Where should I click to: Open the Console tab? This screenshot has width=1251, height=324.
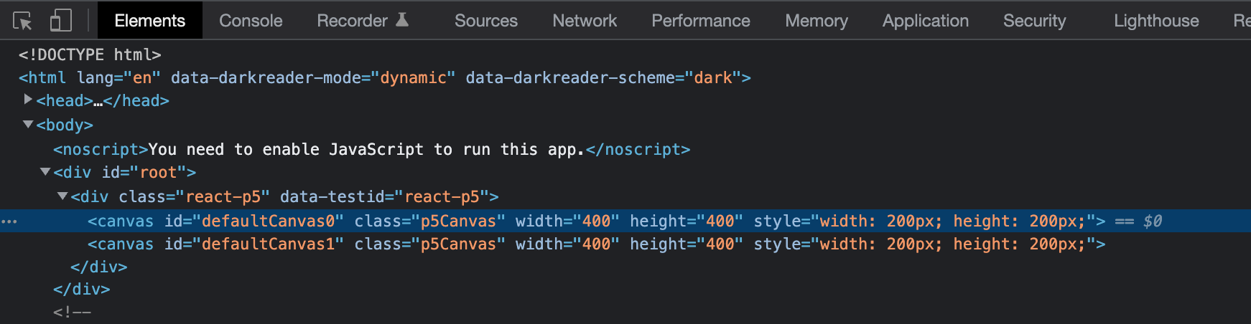(x=251, y=21)
